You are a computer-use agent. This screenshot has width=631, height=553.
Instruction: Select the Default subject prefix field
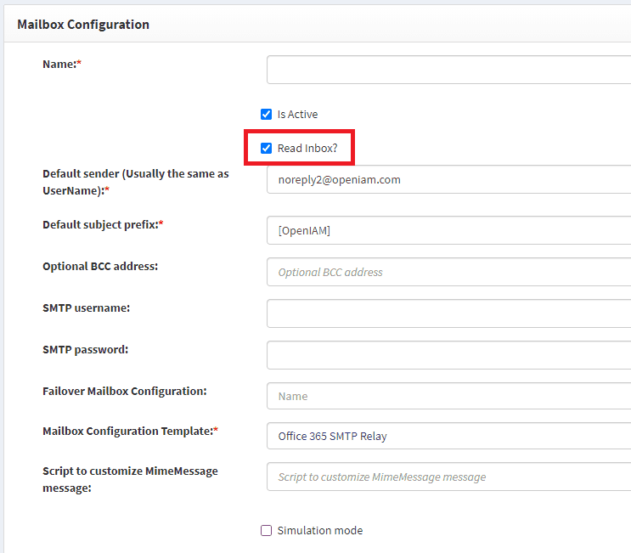click(x=448, y=230)
